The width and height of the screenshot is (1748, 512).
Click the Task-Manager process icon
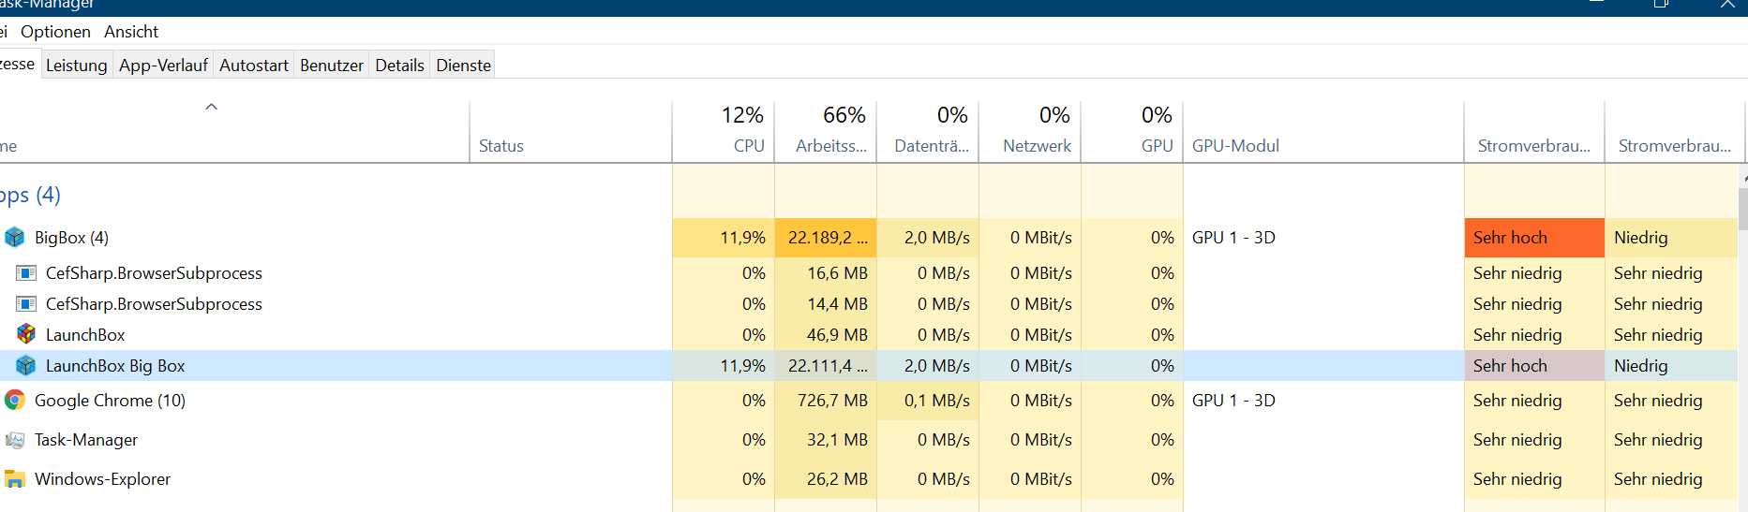click(15, 440)
